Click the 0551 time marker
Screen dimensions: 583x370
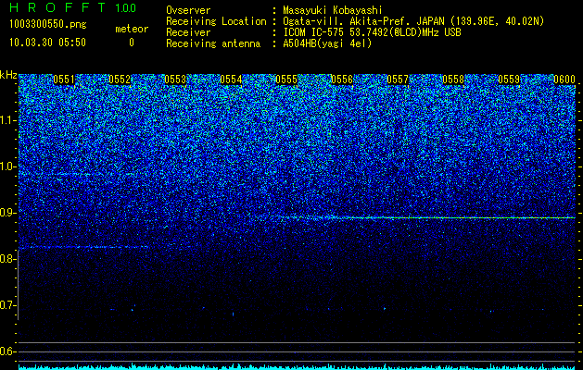64,80
